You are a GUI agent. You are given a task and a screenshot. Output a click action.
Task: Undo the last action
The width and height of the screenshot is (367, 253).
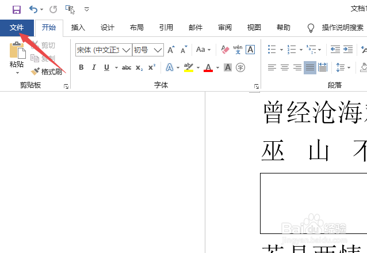click(33, 10)
